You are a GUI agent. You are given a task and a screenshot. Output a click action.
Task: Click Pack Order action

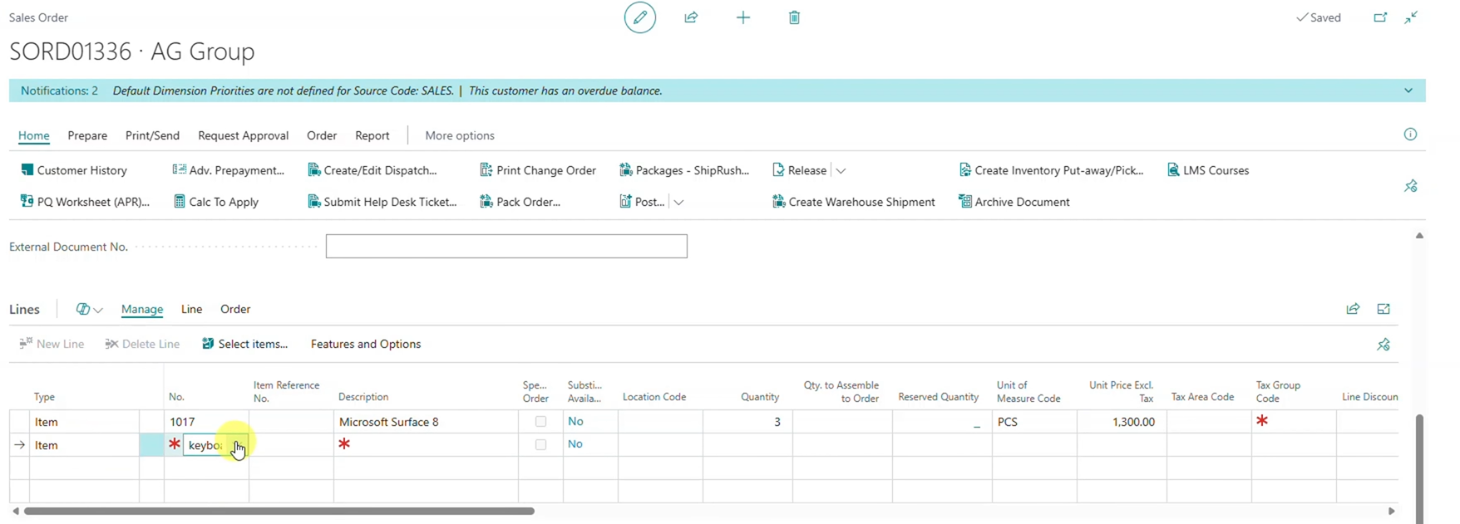click(520, 202)
